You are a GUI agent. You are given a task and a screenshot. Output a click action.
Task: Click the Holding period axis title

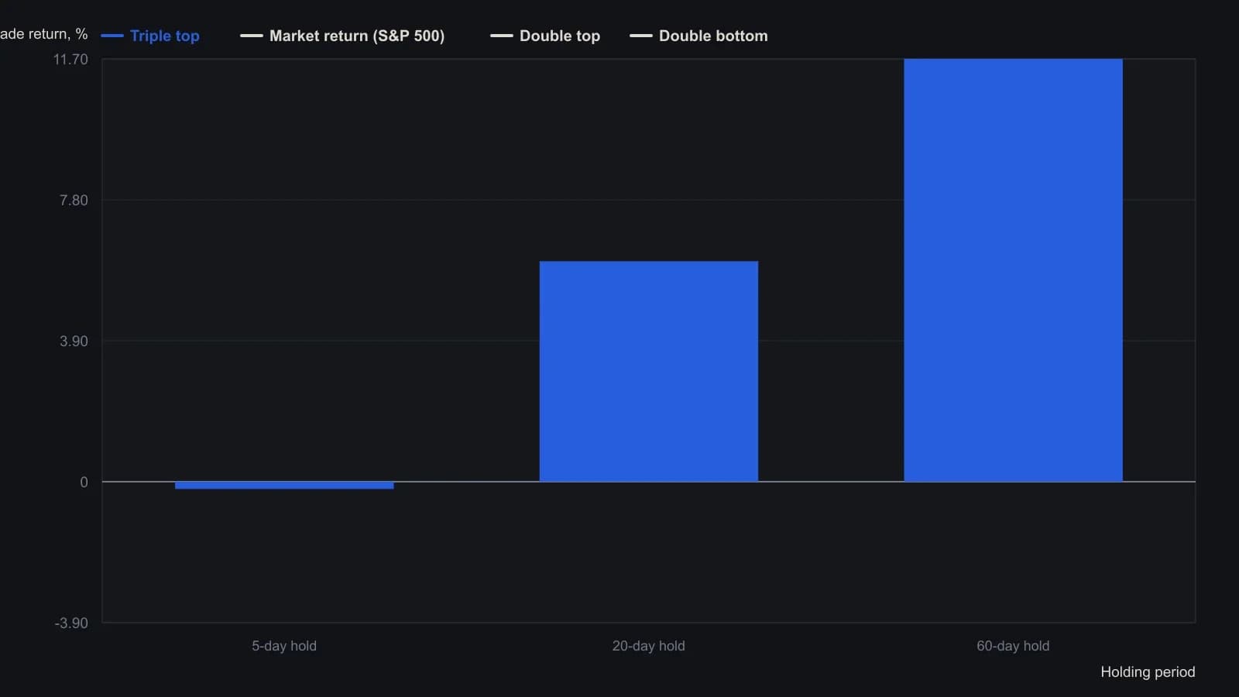click(x=1148, y=672)
